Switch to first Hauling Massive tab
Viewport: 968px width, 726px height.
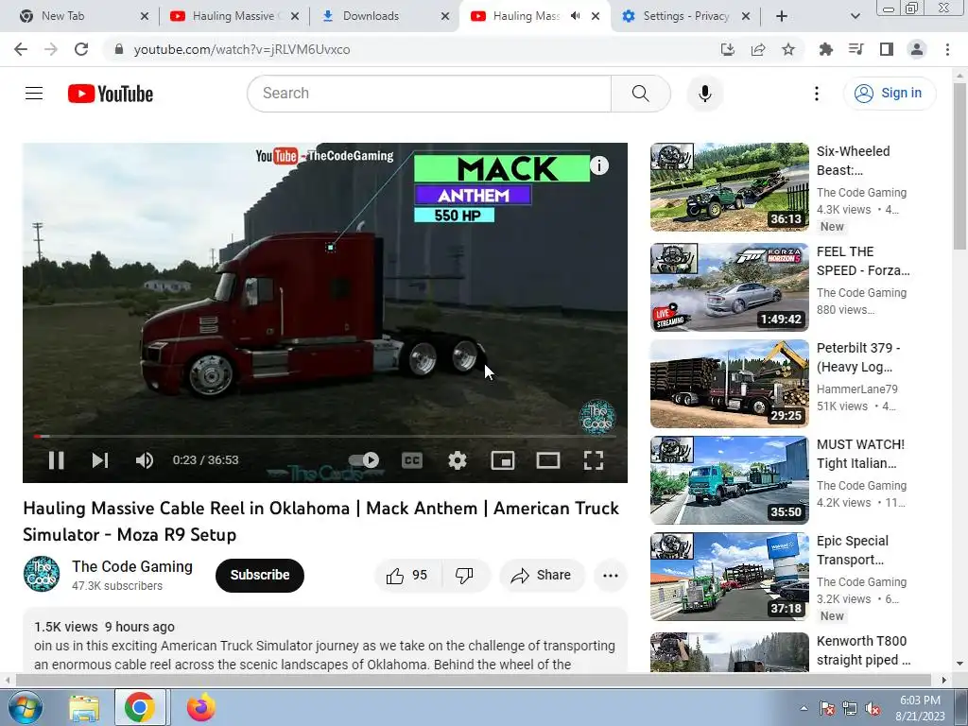point(233,16)
